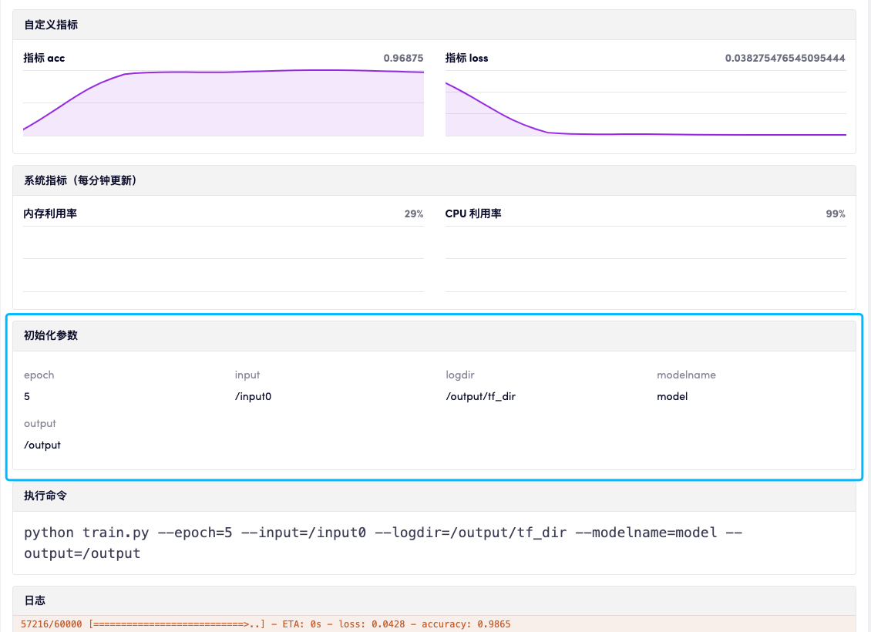Click the 自定义指标 panel header

pos(51,25)
